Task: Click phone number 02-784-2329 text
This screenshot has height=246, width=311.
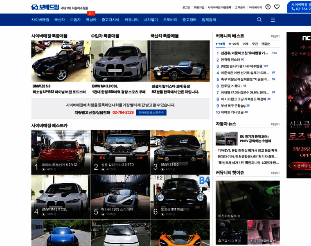Action: click(x=123, y=112)
